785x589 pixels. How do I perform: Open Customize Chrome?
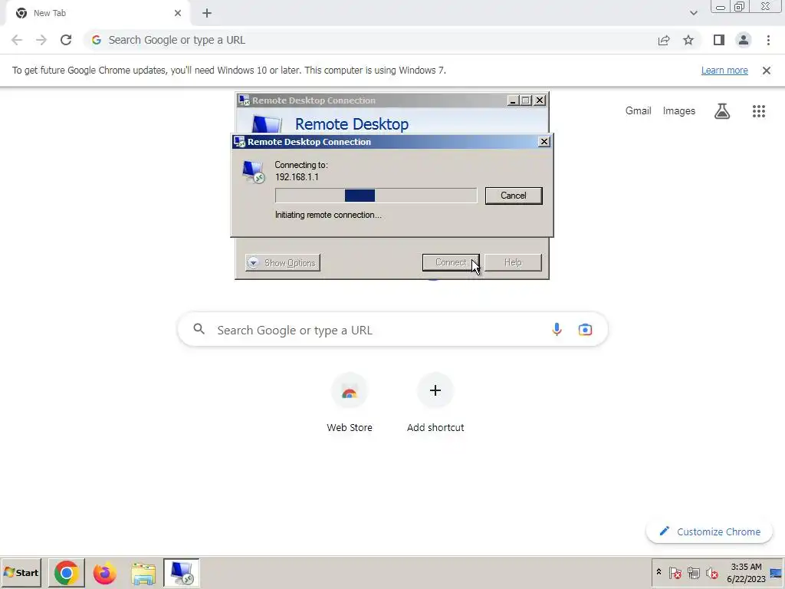click(709, 531)
